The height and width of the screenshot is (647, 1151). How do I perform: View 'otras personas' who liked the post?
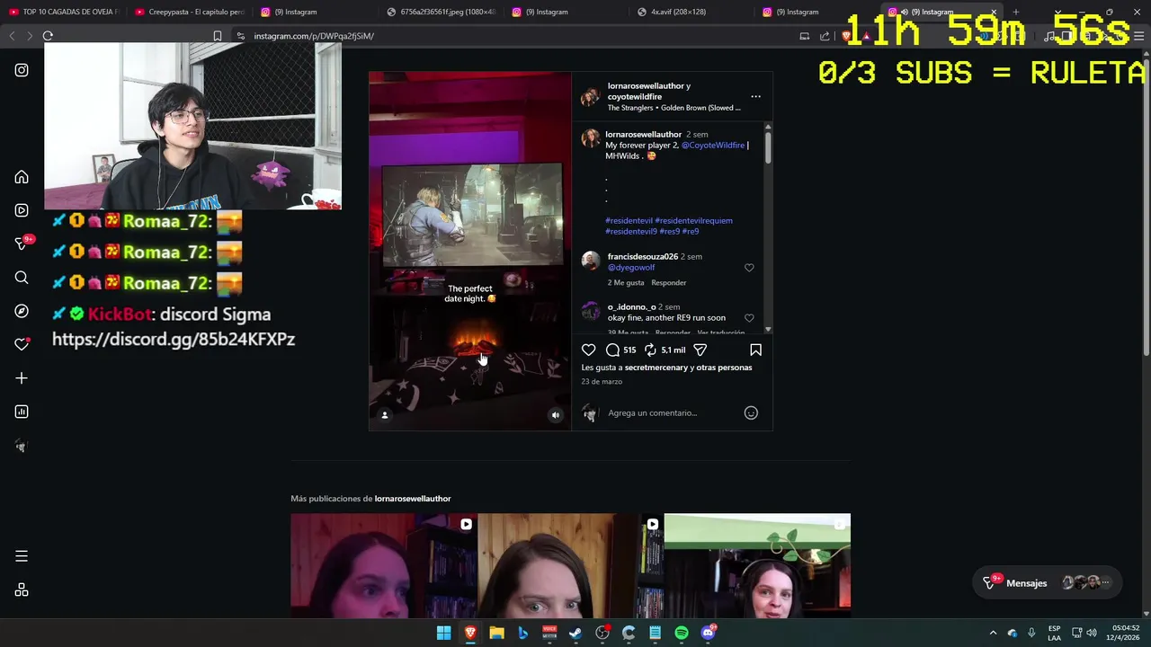click(x=724, y=368)
